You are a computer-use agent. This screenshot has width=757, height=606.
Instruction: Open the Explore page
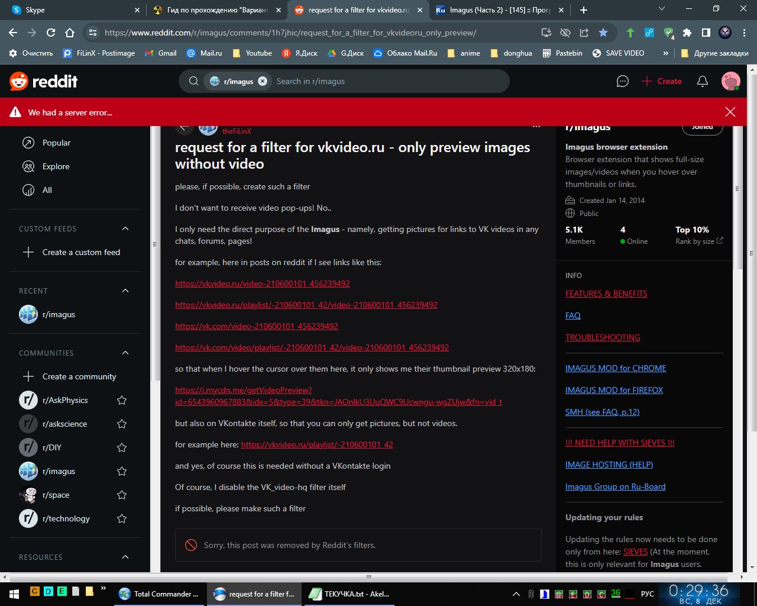click(75, 166)
